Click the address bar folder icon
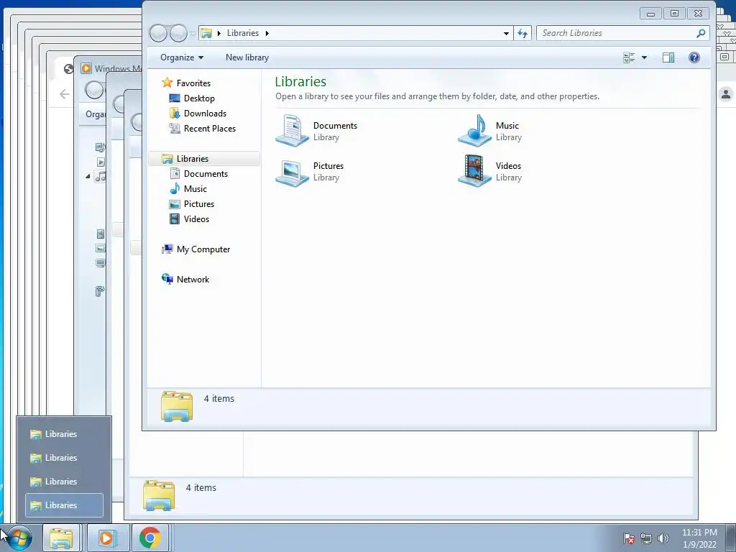 [206, 33]
